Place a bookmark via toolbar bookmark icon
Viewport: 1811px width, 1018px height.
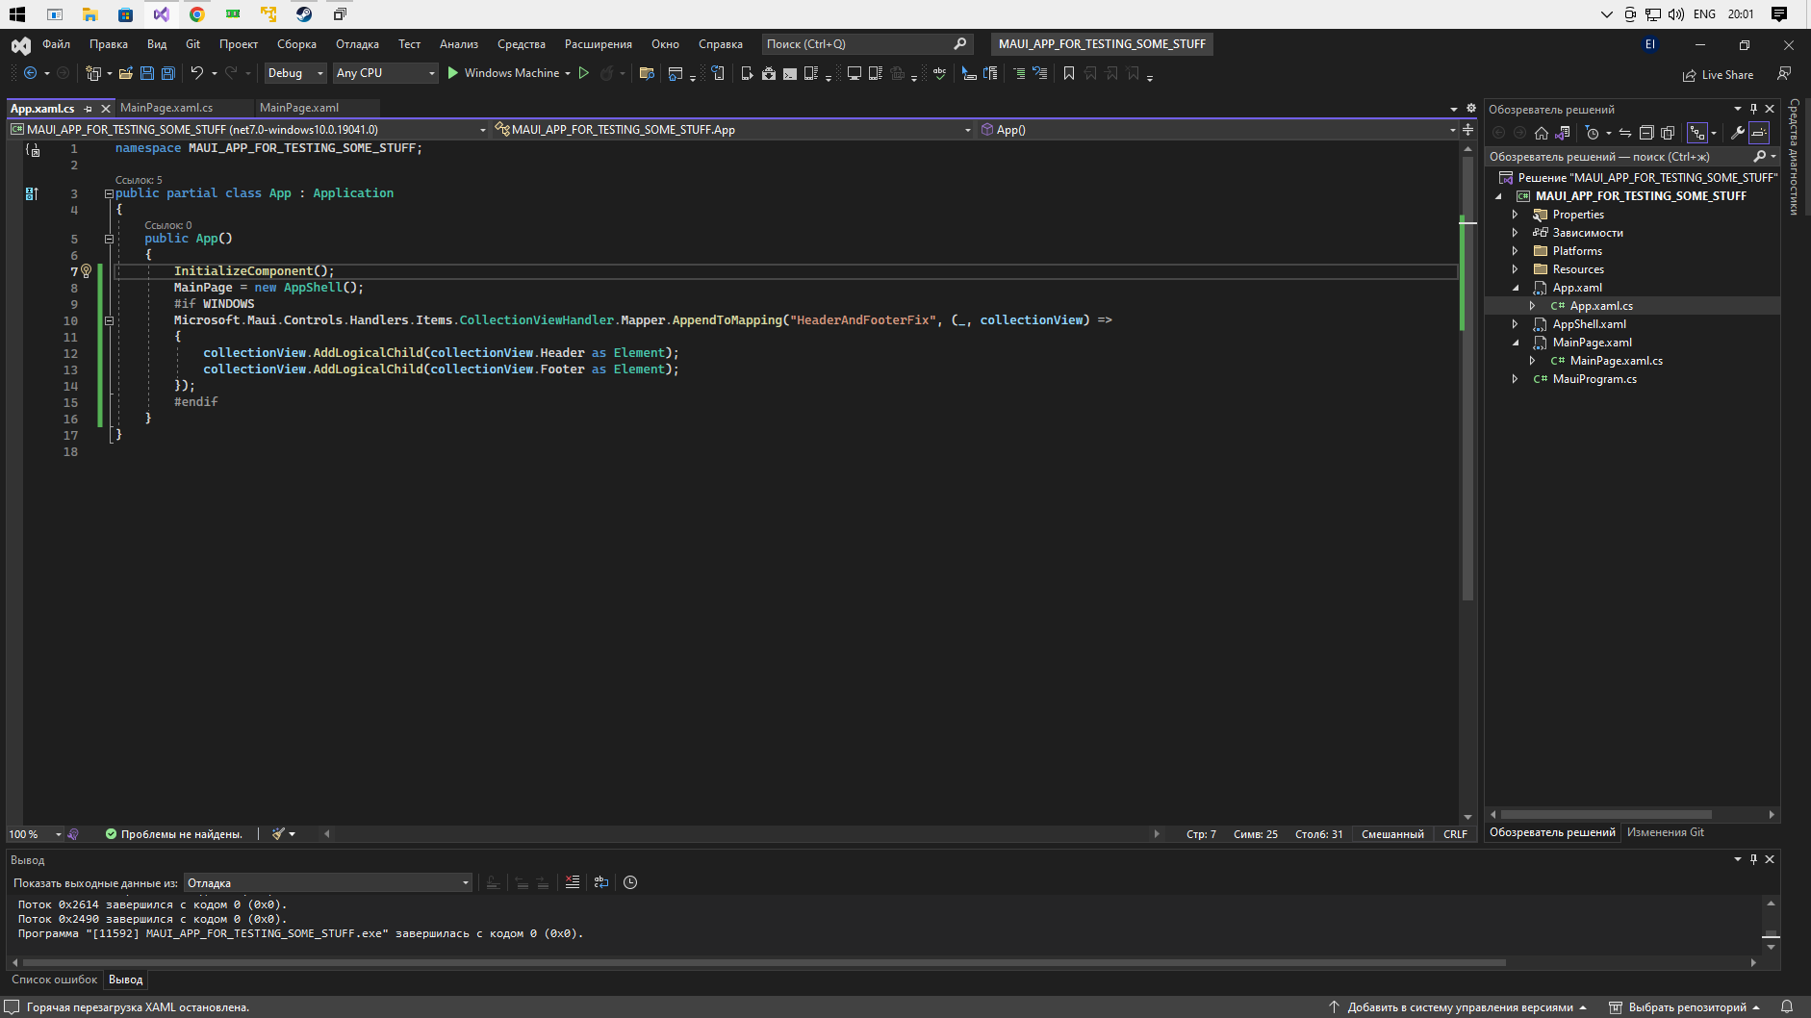(x=1068, y=73)
